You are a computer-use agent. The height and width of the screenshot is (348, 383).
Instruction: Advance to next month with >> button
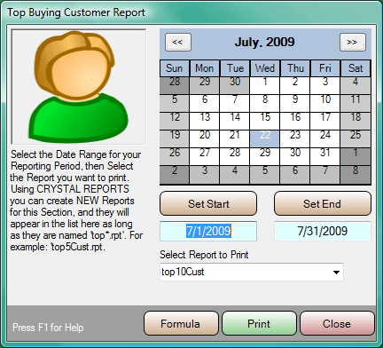point(353,42)
